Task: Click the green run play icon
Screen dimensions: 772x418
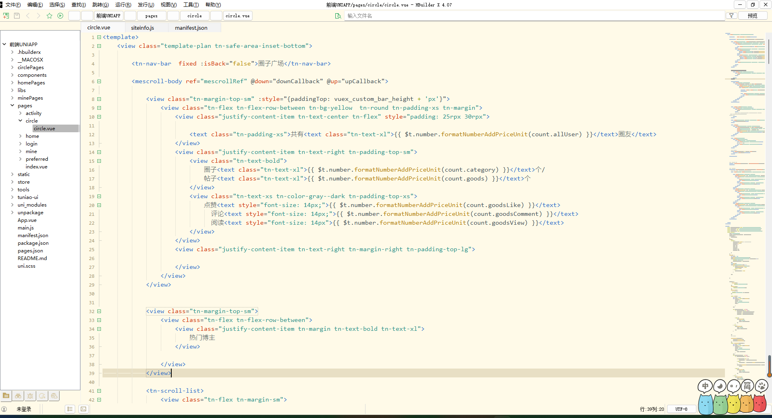Action: [x=60, y=16]
